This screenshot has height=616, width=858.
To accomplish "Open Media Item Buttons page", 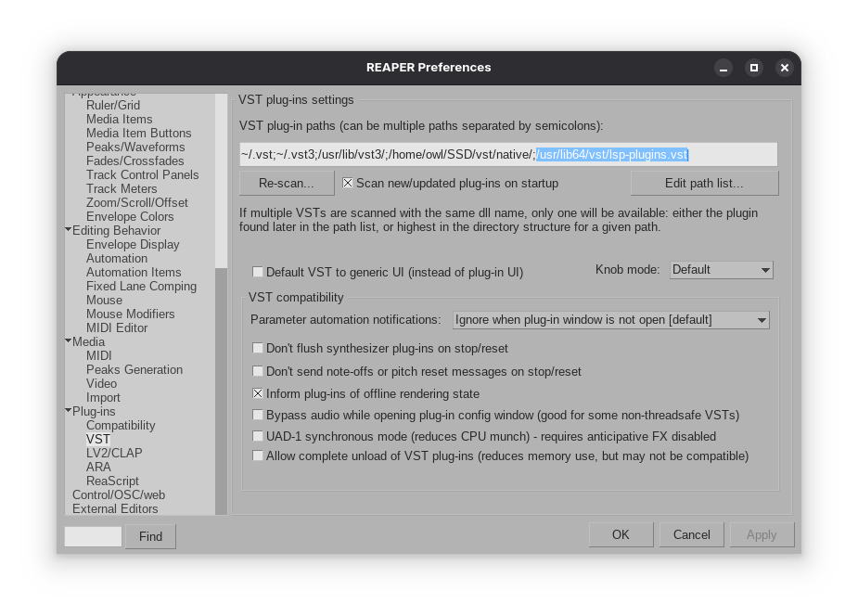I will pyautogui.click(x=139, y=133).
